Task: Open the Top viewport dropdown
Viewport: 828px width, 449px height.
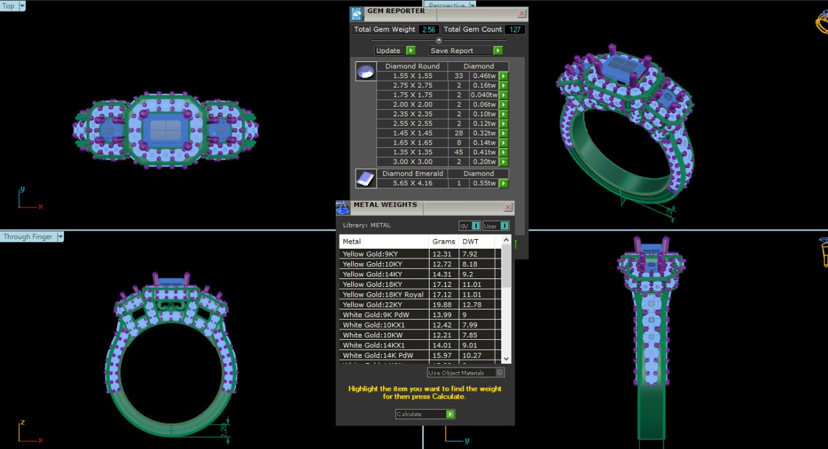Action: [x=22, y=6]
